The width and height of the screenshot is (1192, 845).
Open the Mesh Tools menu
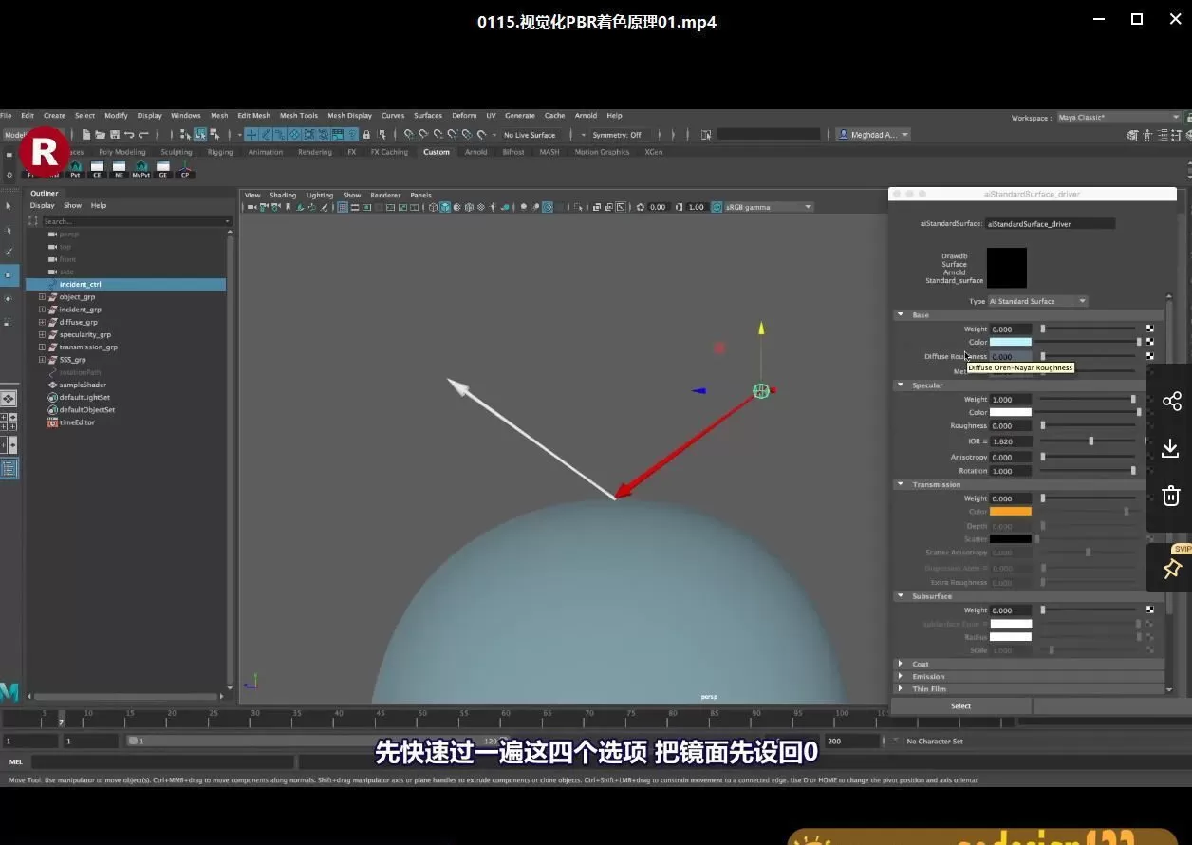(299, 115)
